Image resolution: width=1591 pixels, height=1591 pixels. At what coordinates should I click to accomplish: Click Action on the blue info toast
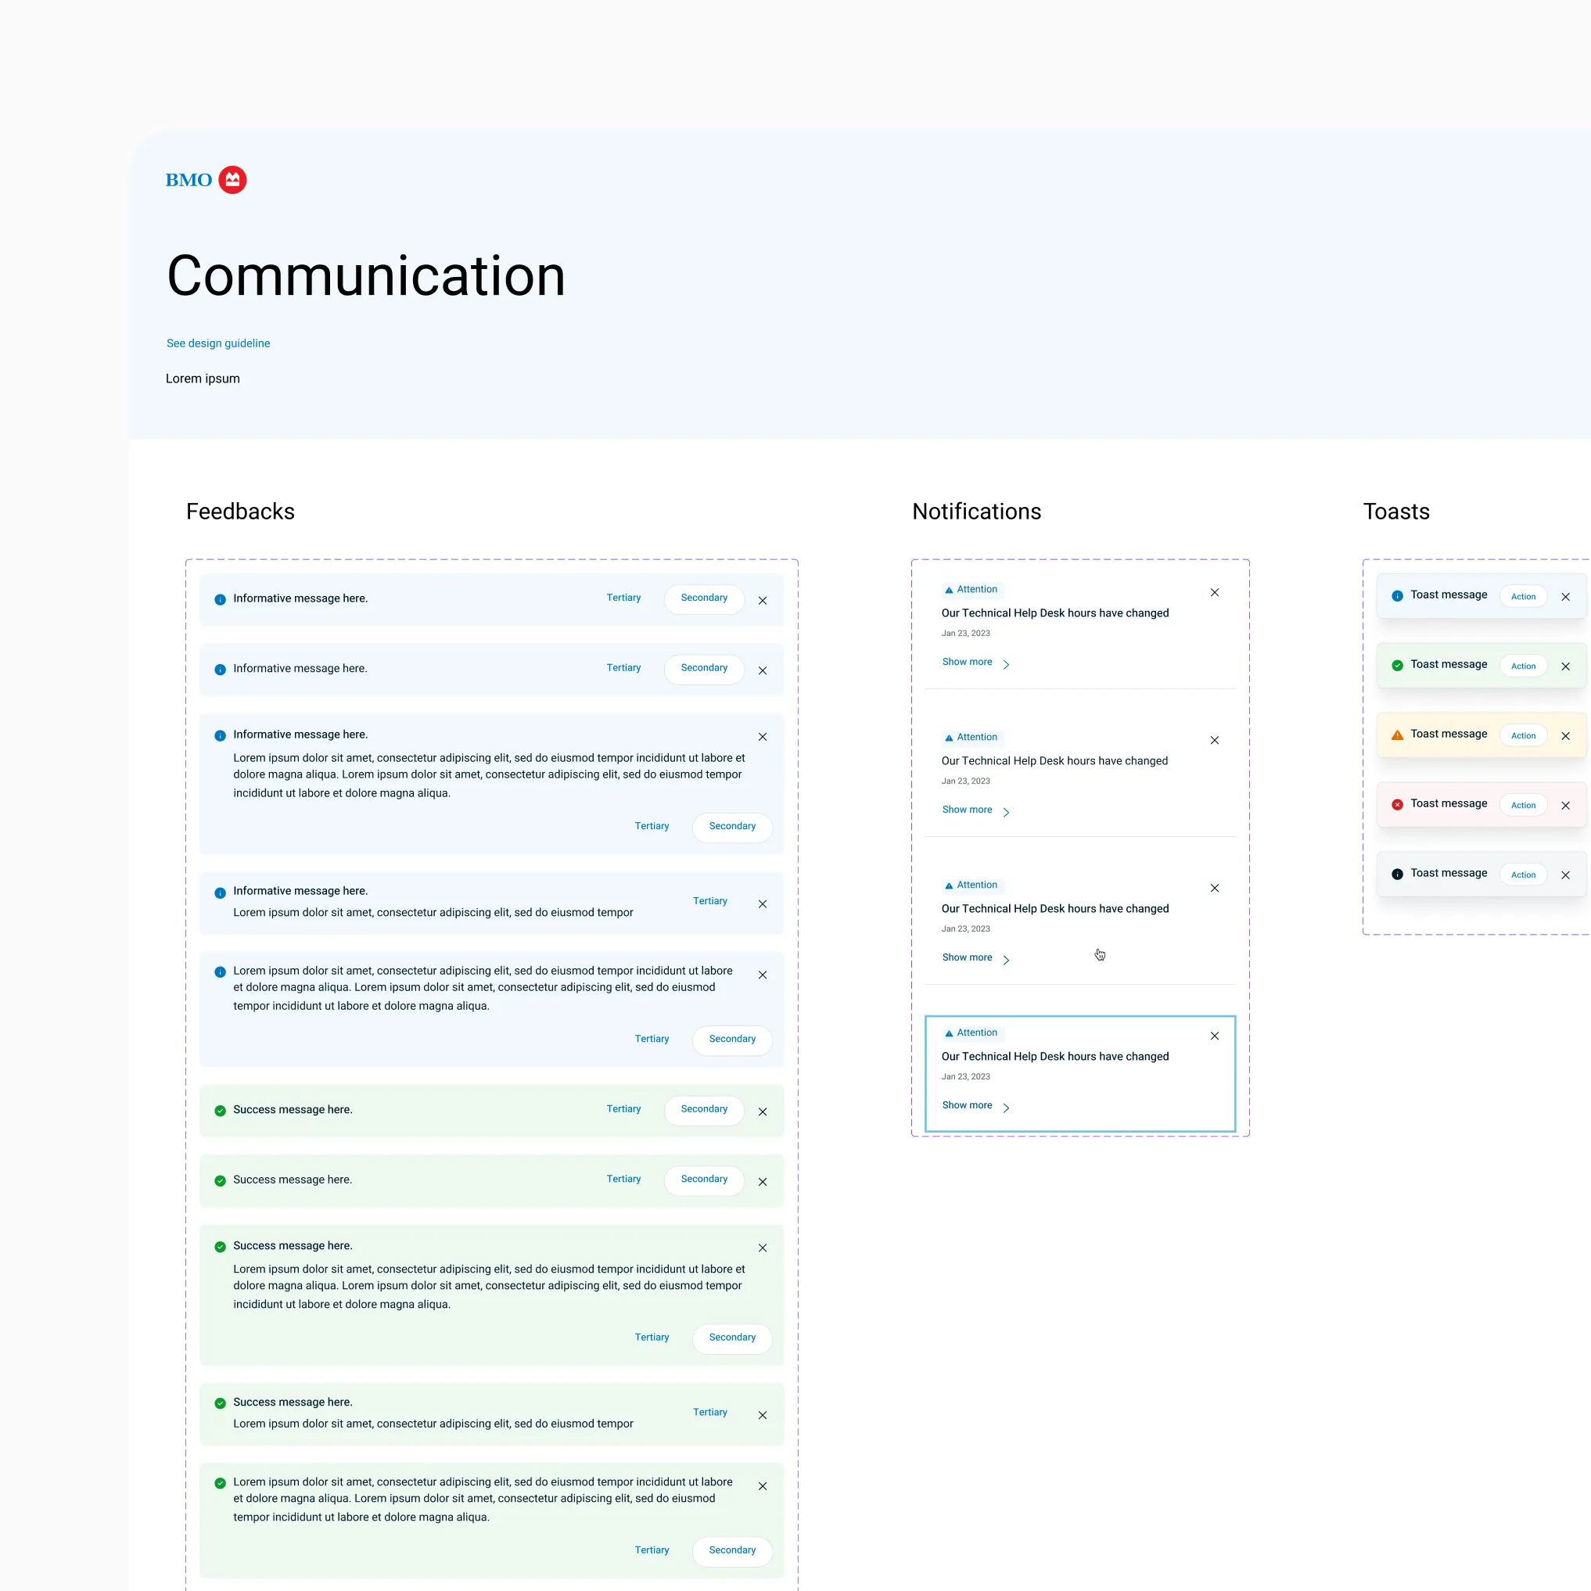point(1524,596)
